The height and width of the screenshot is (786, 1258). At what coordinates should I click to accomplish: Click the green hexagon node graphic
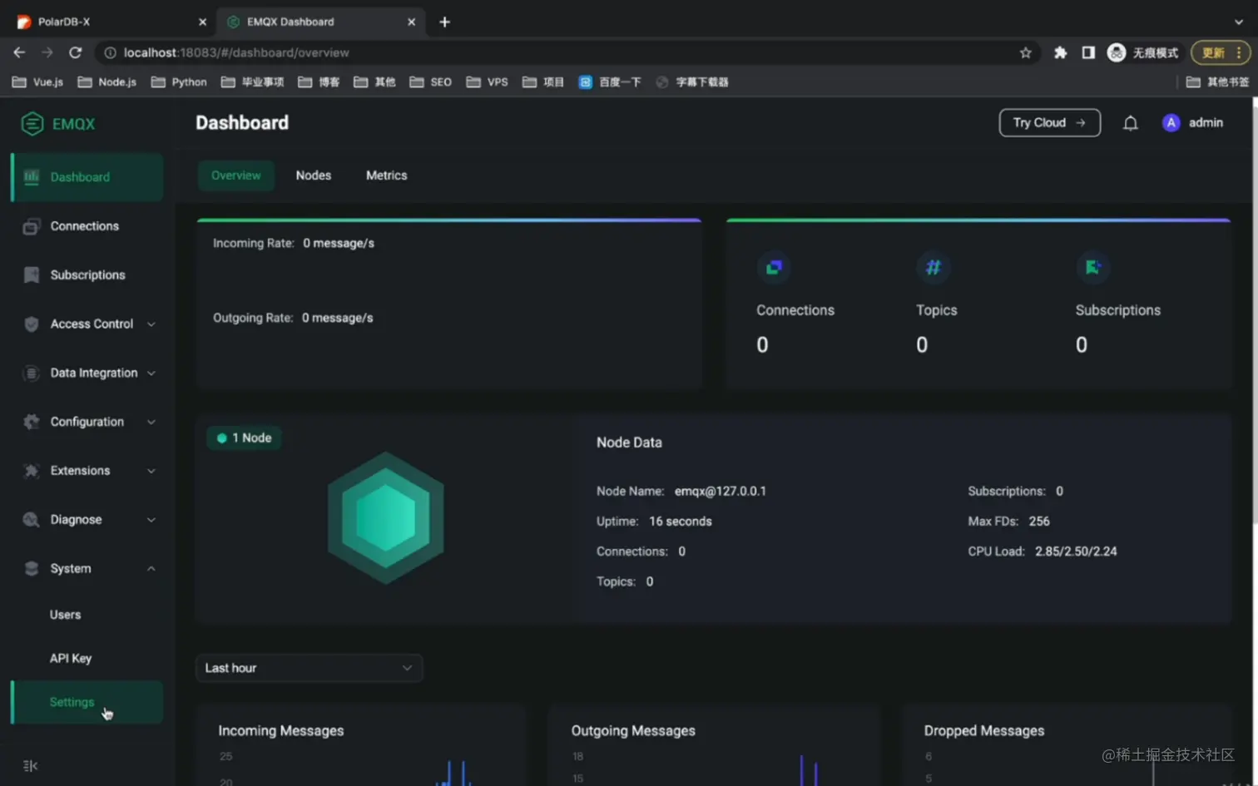[x=385, y=517]
